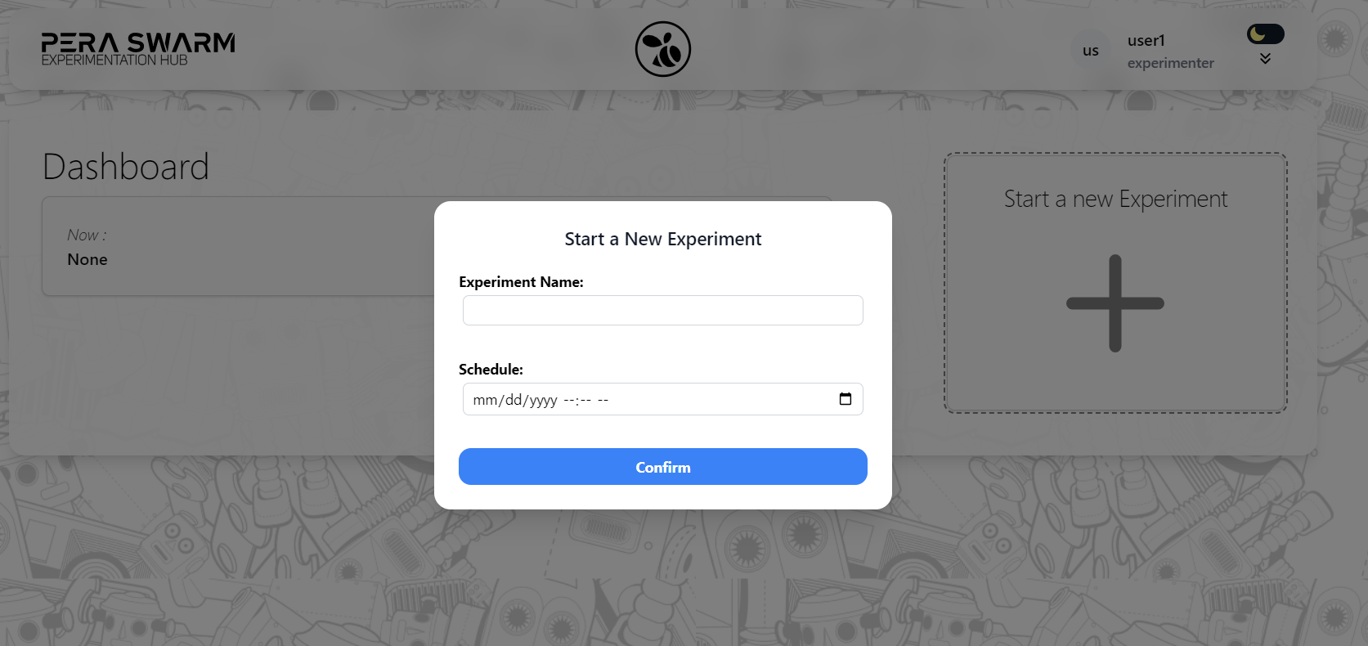Open the calendar picker icon in Schedule

pyautogui.click(x=845, y=399)
